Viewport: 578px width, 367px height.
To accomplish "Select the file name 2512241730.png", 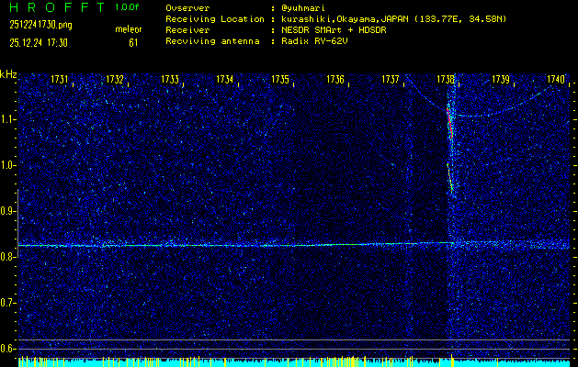I will pos(41,25).
